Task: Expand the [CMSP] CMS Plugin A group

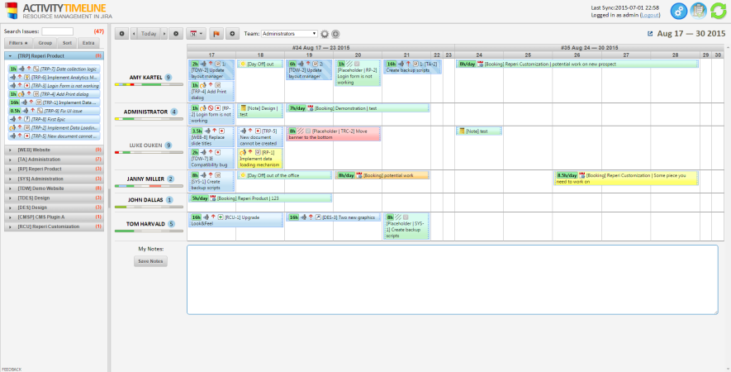Action: pos(12,217)
